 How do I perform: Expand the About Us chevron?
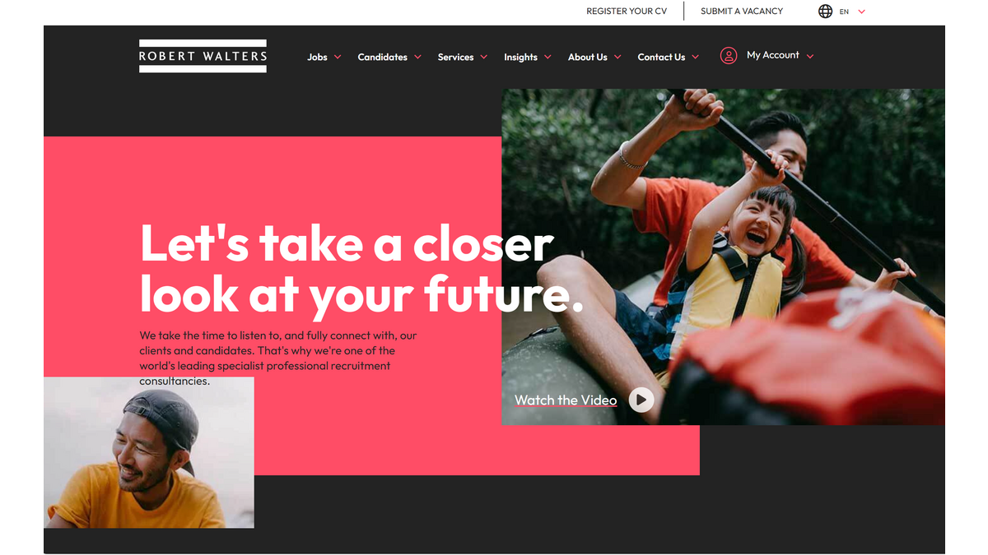tap(617, 58)
